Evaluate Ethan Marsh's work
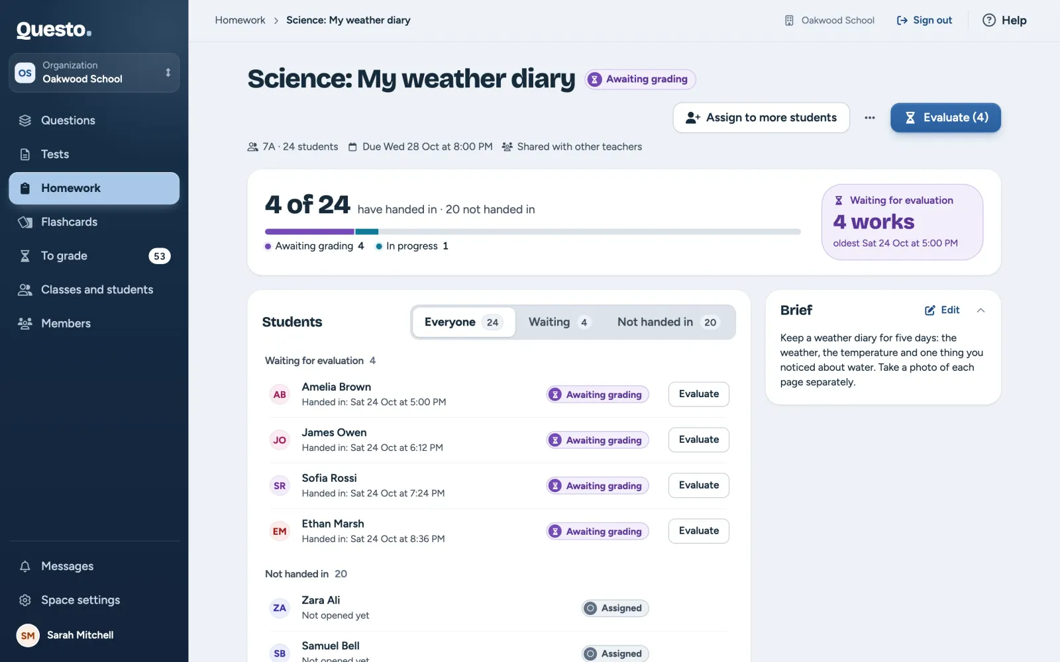1060x662 pixels. pyautogui.click(x=698, y=531)
